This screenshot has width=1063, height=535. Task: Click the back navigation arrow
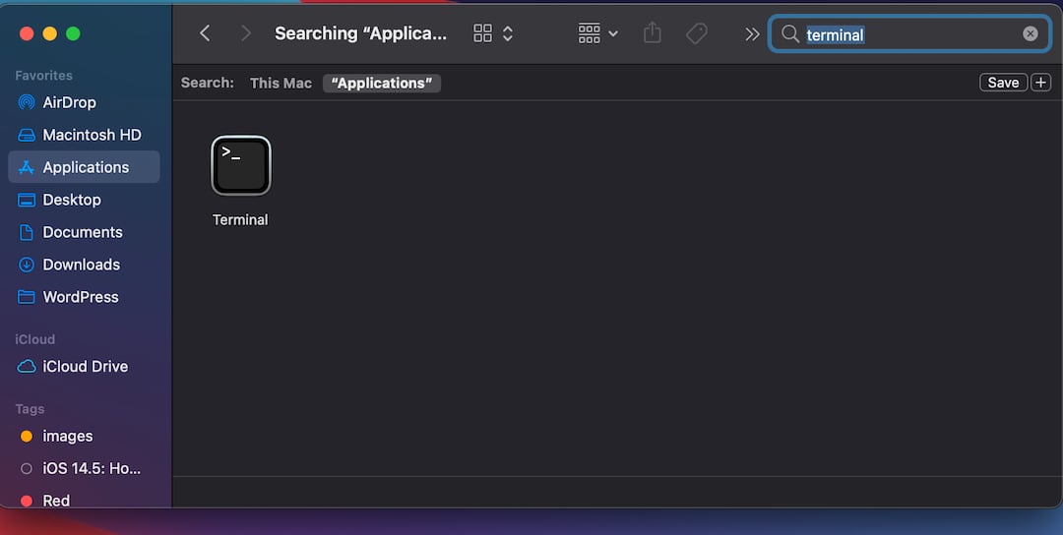pyautogui.click(x=205, y=33)
